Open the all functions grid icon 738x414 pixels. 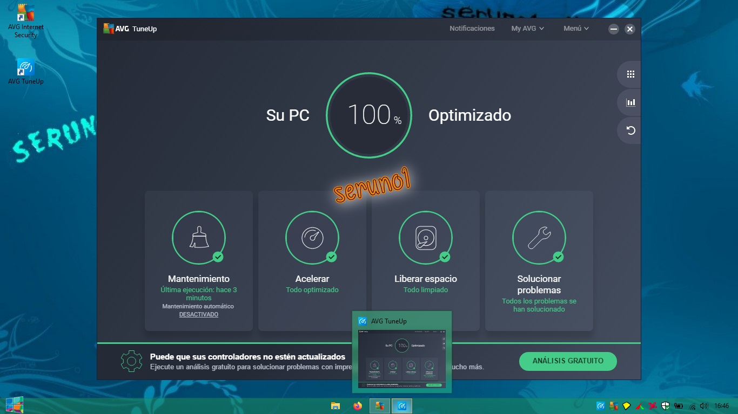[630, 74]
